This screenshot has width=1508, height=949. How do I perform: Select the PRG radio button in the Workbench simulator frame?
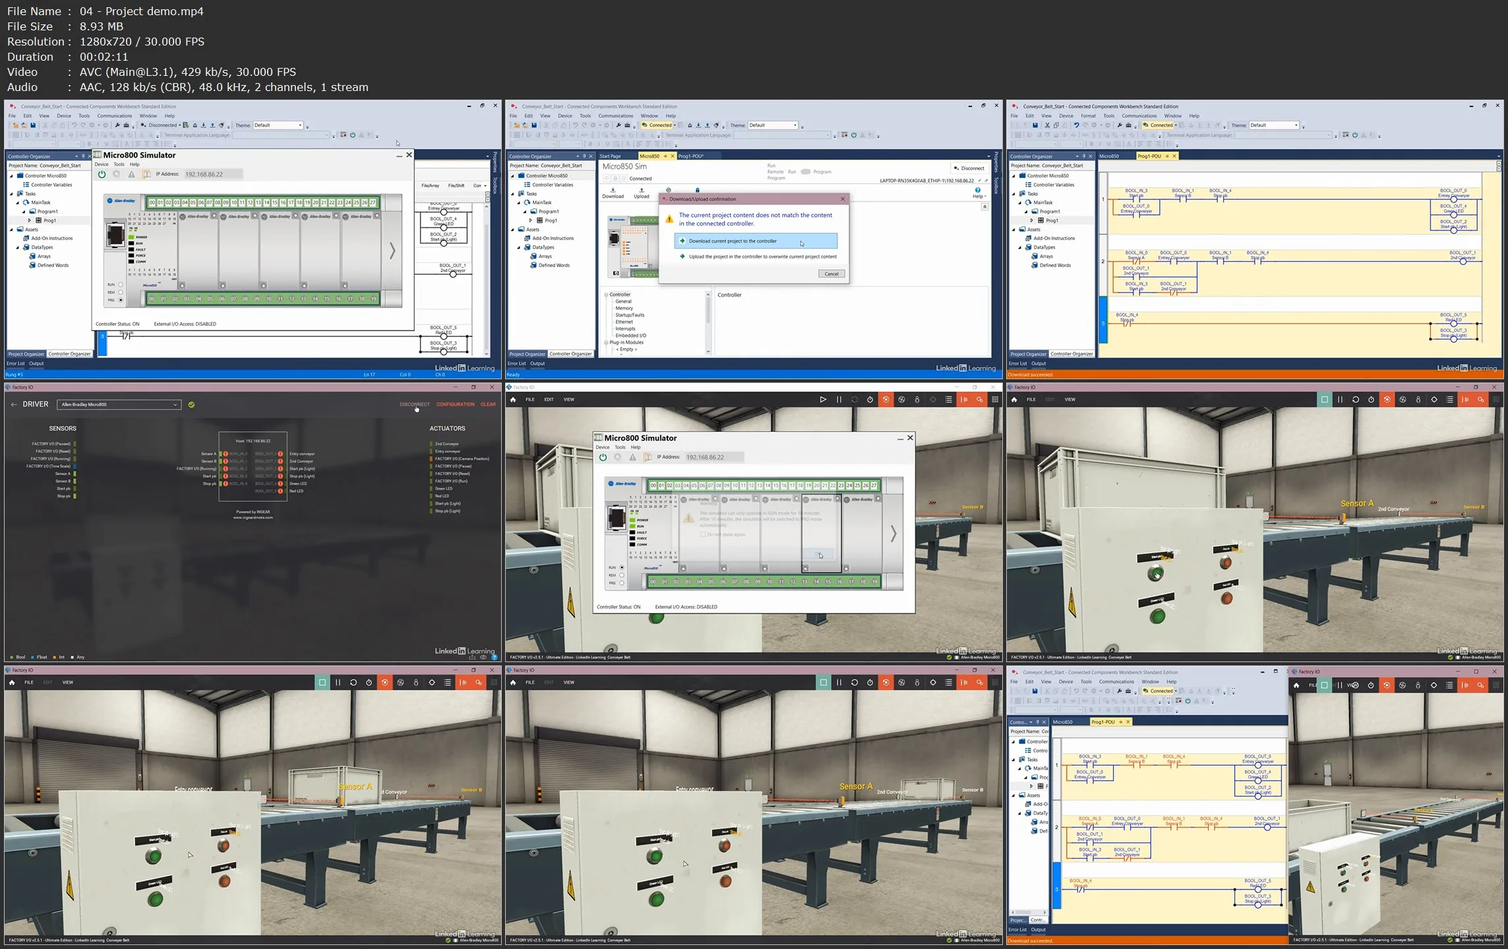(121, 300)
